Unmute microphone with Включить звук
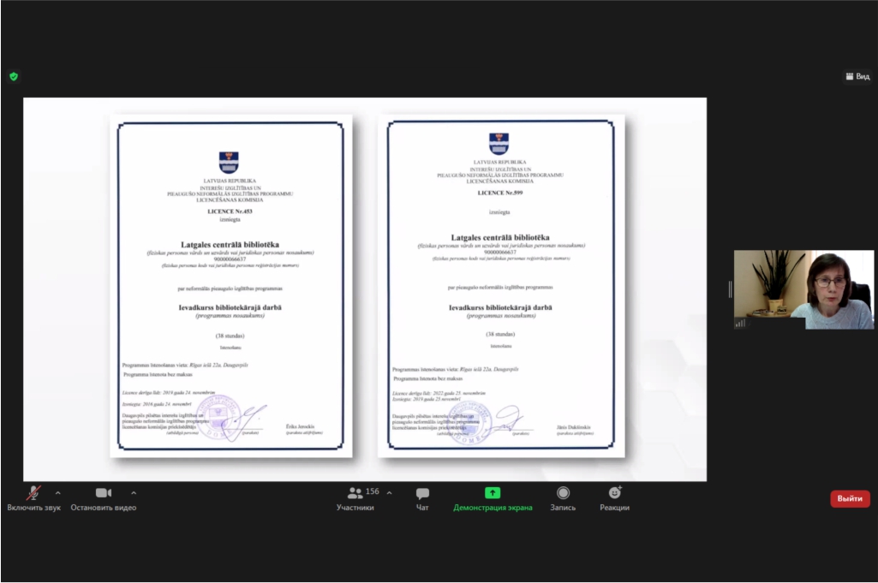Viewport: 878px width, 583px height. click(33, 498)
